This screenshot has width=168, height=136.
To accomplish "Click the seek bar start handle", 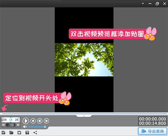I will tap(1, 114).
